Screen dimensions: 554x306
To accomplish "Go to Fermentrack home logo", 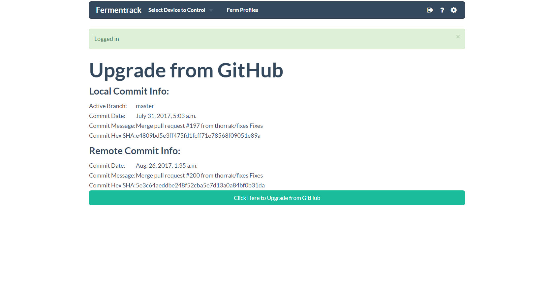I will 119,10.
